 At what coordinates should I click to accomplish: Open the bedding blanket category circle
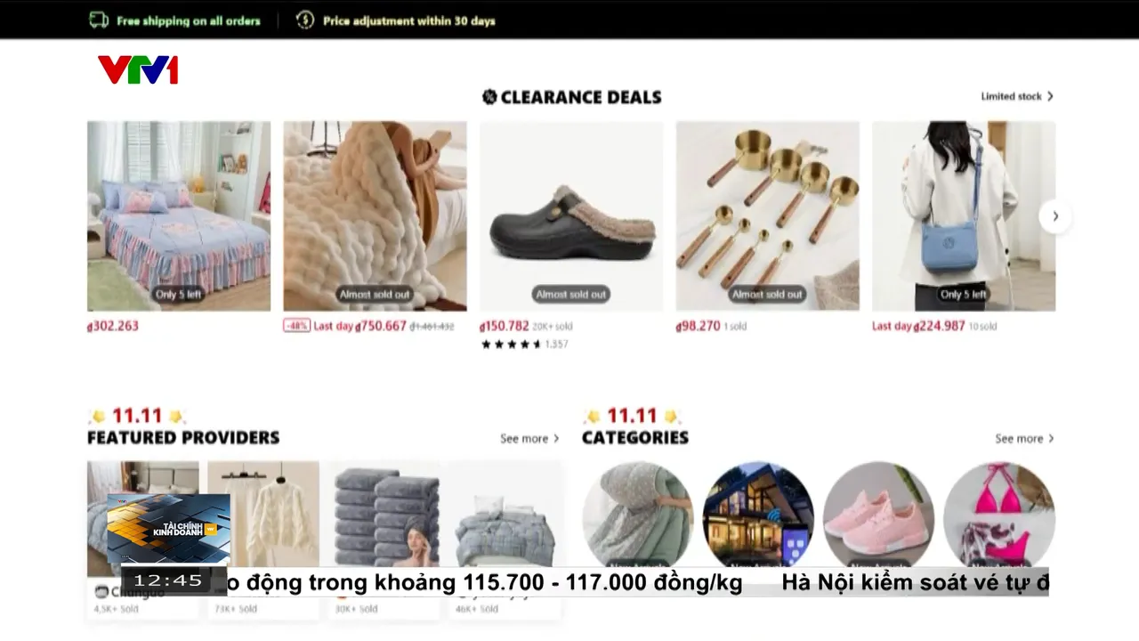click(x=638, y=516)
